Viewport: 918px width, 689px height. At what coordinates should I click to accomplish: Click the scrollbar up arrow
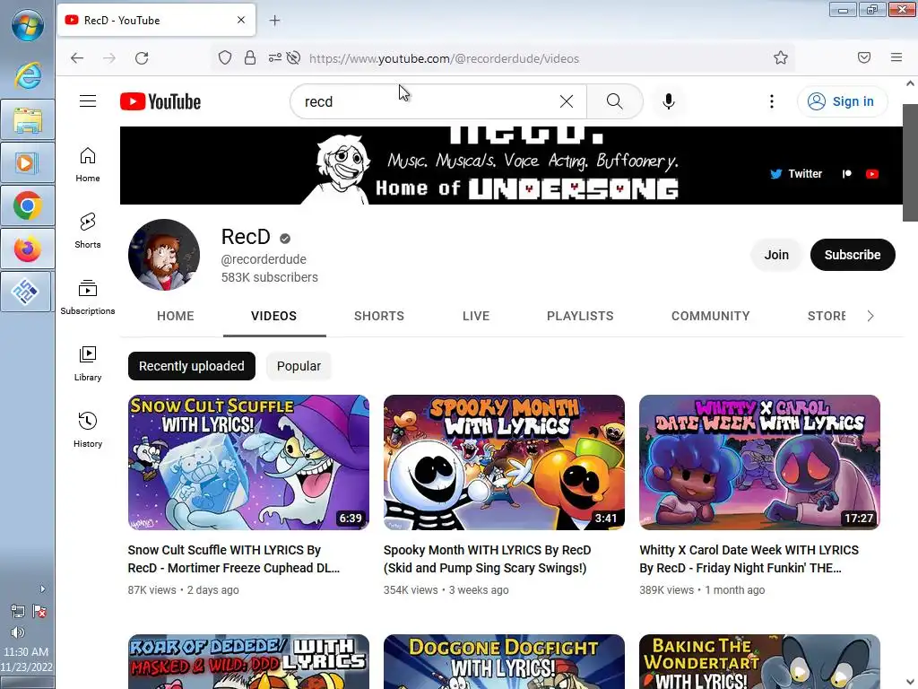[x=910, y=83]
